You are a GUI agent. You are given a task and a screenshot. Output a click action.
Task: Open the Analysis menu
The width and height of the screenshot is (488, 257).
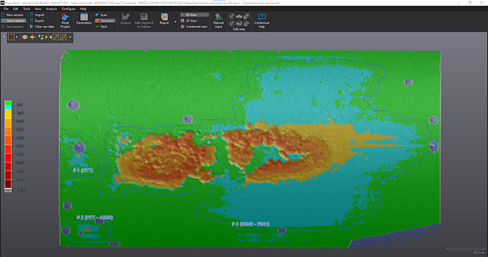click(52, 9)
